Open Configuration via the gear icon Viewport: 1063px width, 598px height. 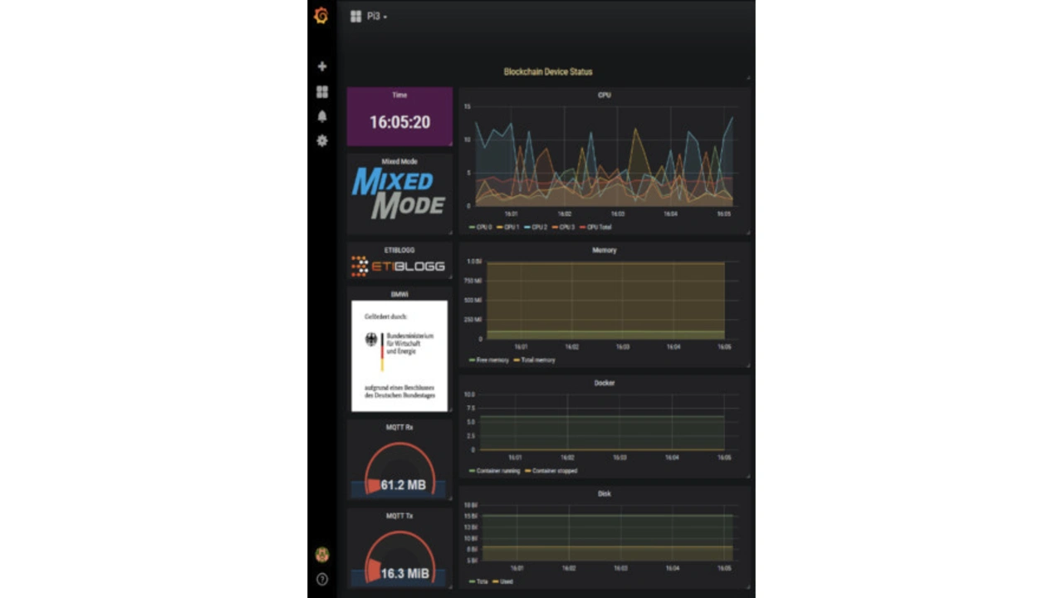click(322, 141)
